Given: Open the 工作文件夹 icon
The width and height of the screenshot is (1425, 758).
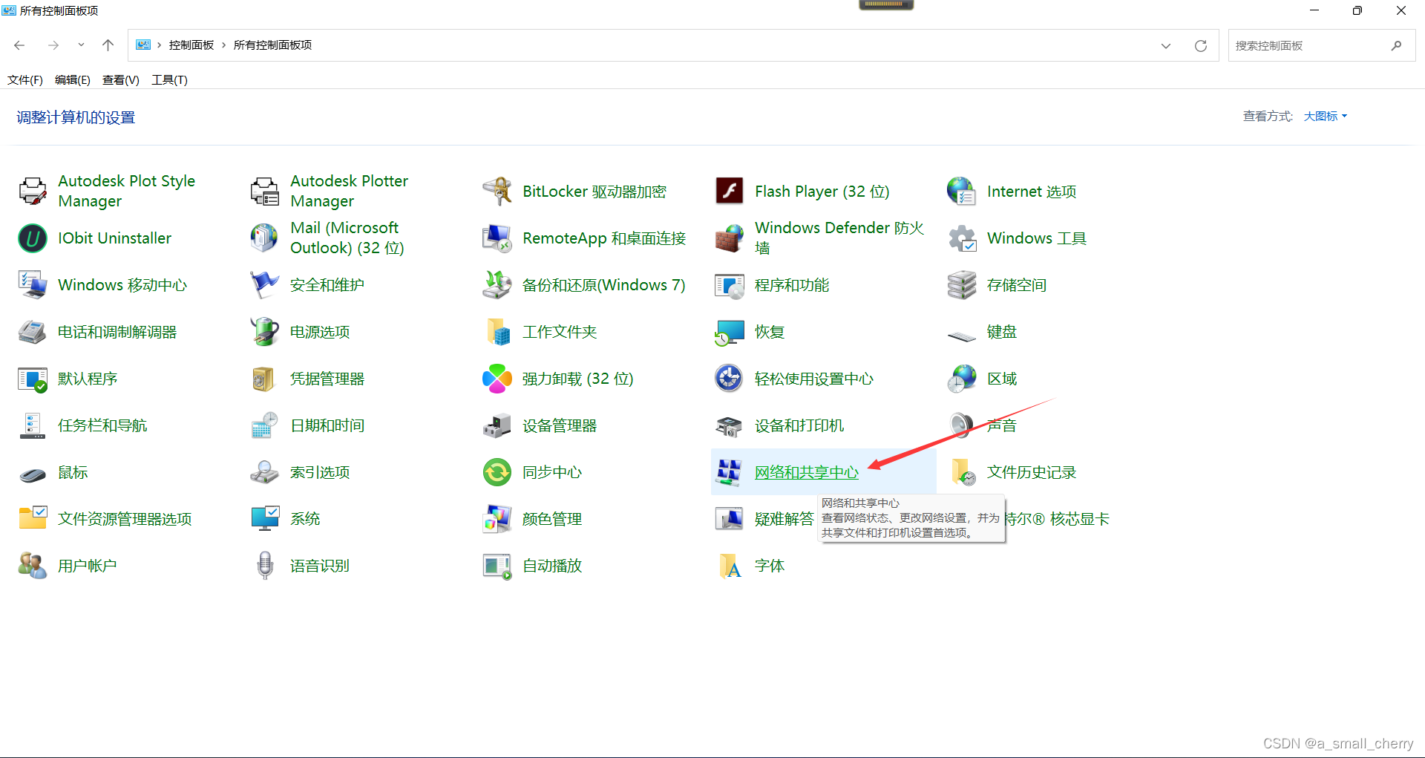Looking at the screenshot, I should 497,332.
